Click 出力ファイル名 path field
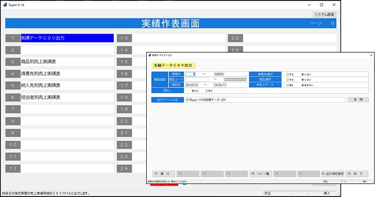379x197 pixels. (x=265, y=100)
